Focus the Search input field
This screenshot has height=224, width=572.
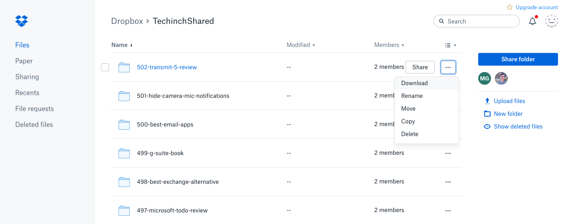tap(477, 21)
